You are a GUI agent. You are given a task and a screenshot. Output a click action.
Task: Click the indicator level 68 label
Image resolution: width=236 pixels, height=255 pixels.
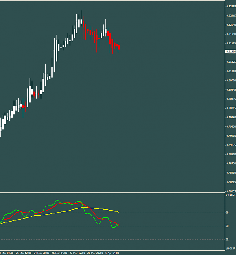point(227,213)
